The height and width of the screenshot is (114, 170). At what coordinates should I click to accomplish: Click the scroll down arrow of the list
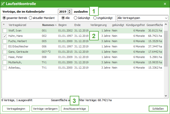click(x=166, y=96)
